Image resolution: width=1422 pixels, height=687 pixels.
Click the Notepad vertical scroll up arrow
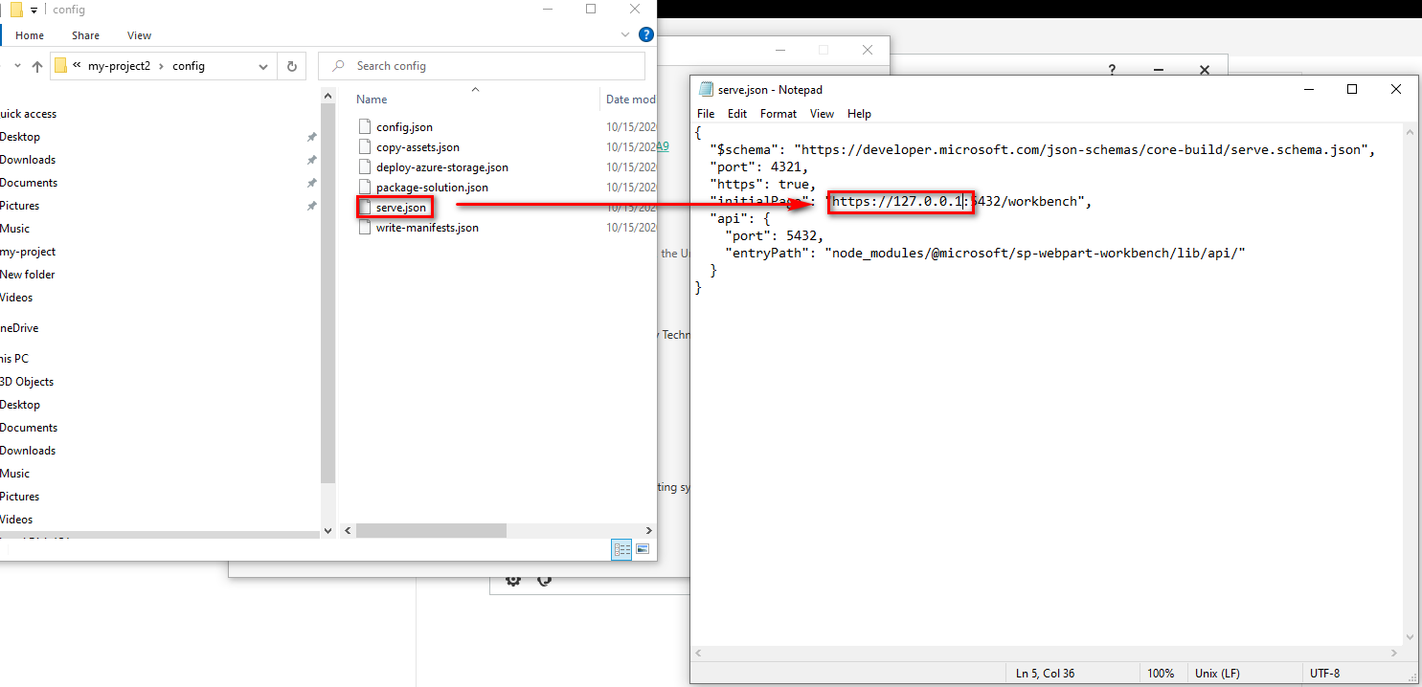point(1410,131)
